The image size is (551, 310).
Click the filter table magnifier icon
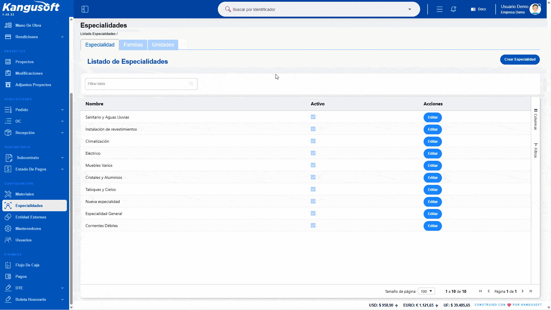click(x=191, y=84)
